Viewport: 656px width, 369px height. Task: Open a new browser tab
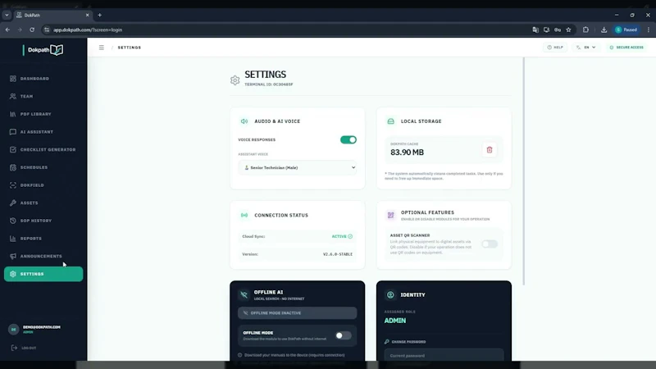coord(99,15)
